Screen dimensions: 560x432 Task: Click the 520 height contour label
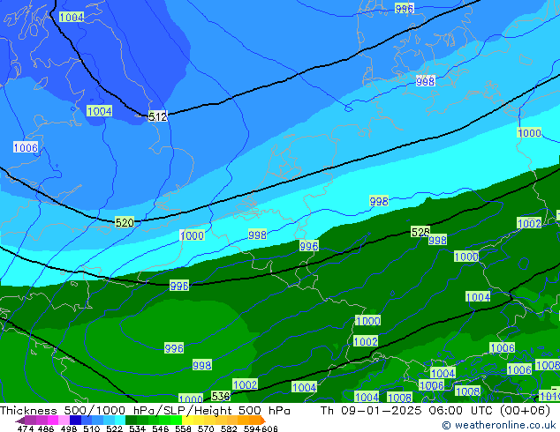(125, 223)
